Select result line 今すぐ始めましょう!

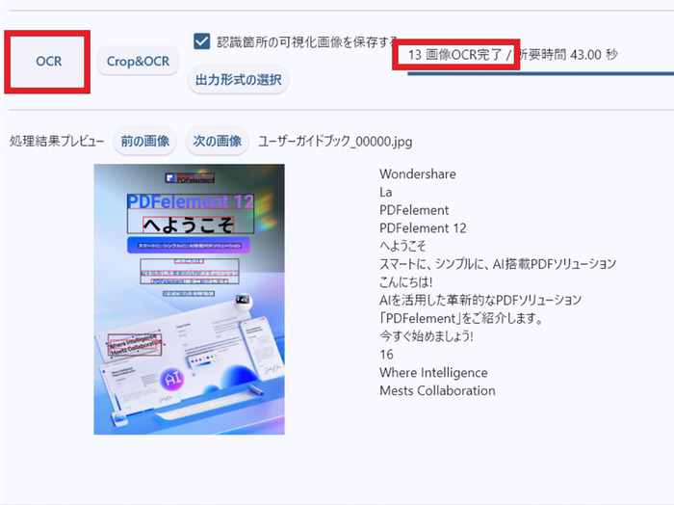(426, 336)
